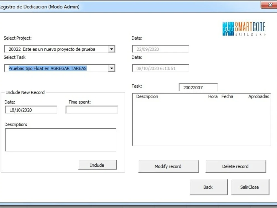Click the Aprobadas column header
Screen dimensions: 277x208
[x=259, y=97]
